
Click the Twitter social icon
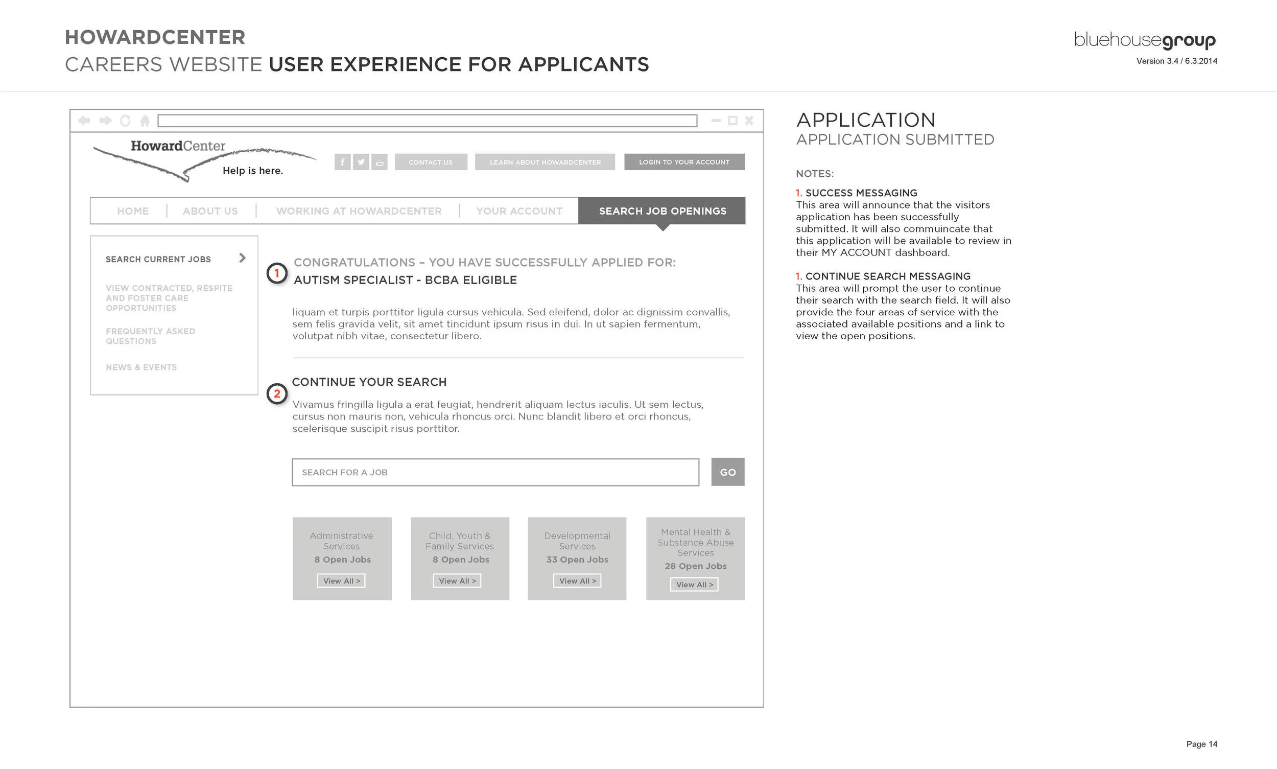pos(361,161)
